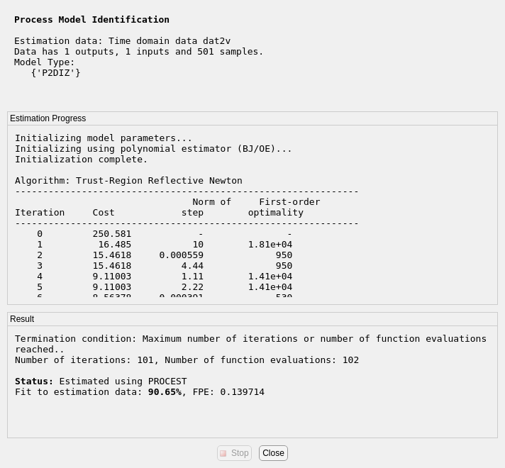Click the red Stop square icon
The width and height of the screenshot is (505, 468).
[x=223, y=453]
